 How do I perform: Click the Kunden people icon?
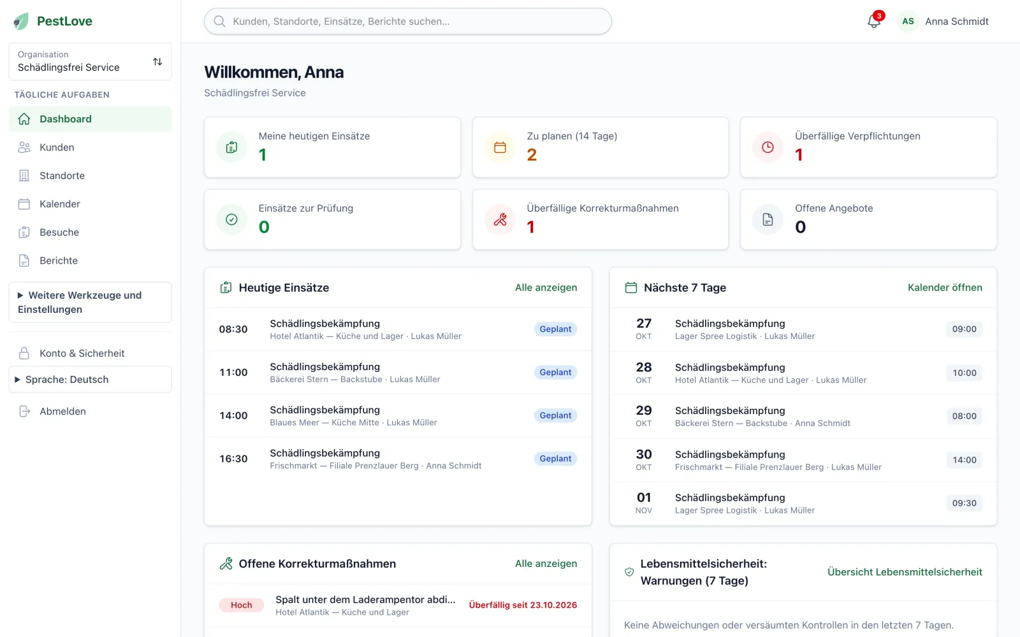coord(24,147)
